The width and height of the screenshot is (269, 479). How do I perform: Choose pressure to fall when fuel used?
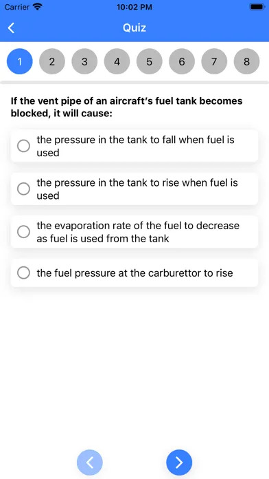pyautogui.click(x=134, y=146)
